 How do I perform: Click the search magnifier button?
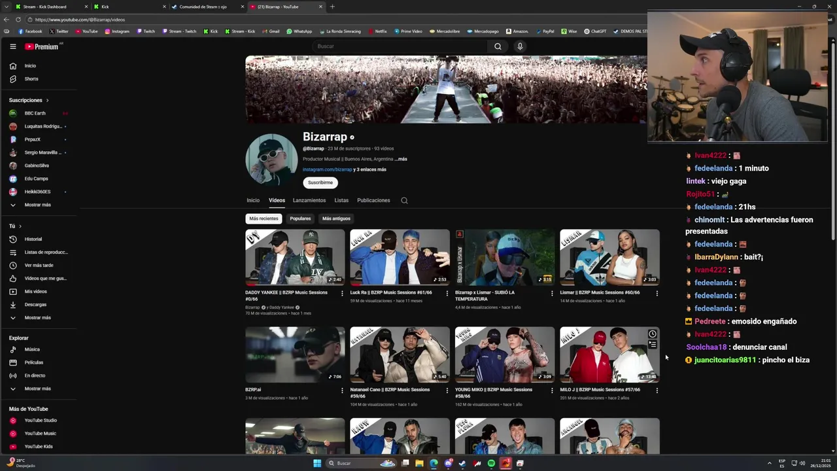(x=498, y=46)
